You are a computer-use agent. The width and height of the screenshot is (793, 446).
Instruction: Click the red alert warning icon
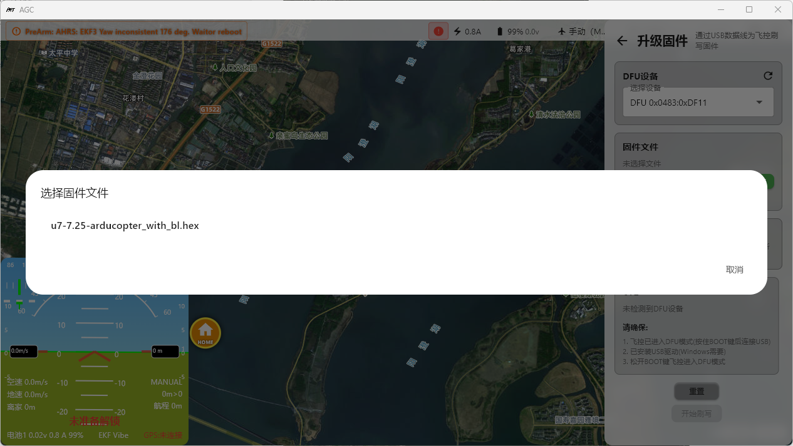coord(438,31)
